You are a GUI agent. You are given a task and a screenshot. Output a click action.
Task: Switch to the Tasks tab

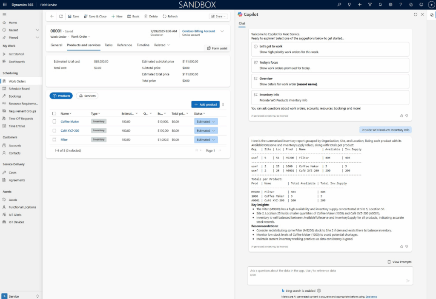tap(109, 45)
